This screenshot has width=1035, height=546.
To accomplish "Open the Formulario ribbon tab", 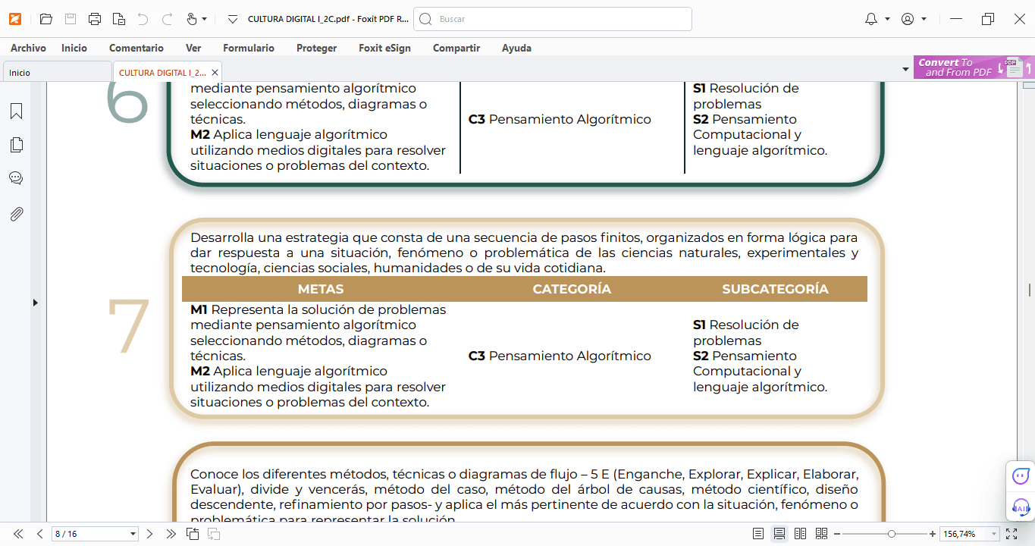I will [x=249, y=48].
